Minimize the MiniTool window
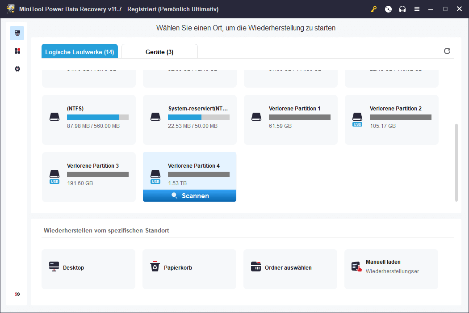 coord(431,9)
